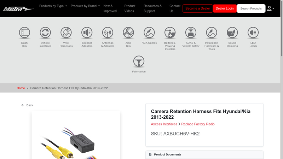283x159 pixels.
Task: Click the Dealer Login button
Action: tap(225, 8)
